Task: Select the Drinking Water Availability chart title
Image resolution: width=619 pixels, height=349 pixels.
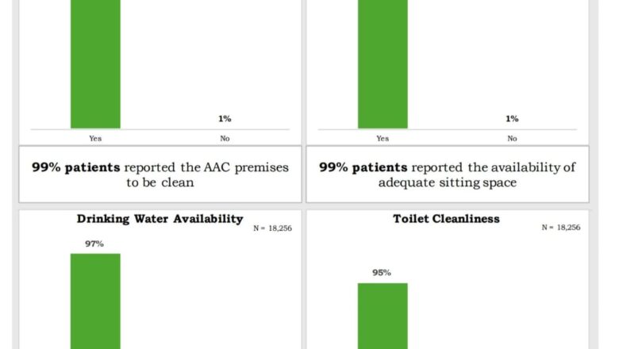Action: coord(160,219)
